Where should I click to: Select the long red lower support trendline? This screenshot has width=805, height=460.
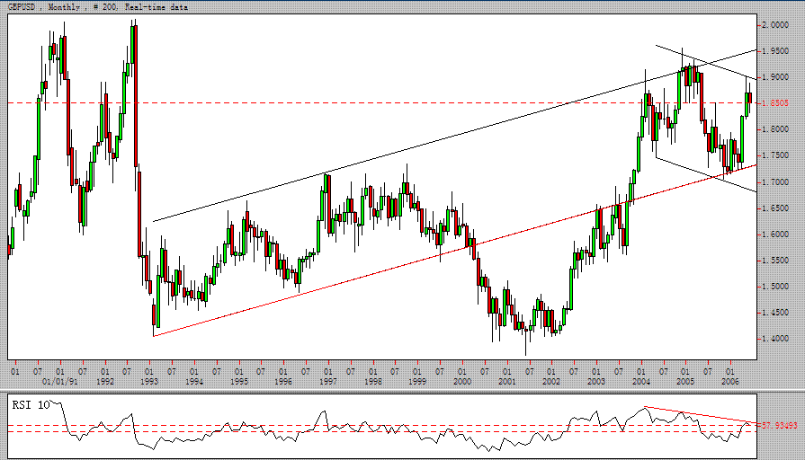pyautogui.click(x=455, y=251)
